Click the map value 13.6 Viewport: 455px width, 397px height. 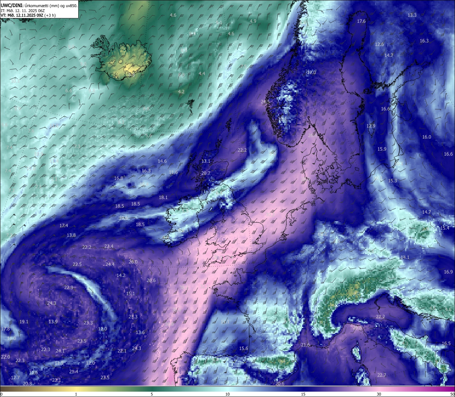tap(140, 332)
